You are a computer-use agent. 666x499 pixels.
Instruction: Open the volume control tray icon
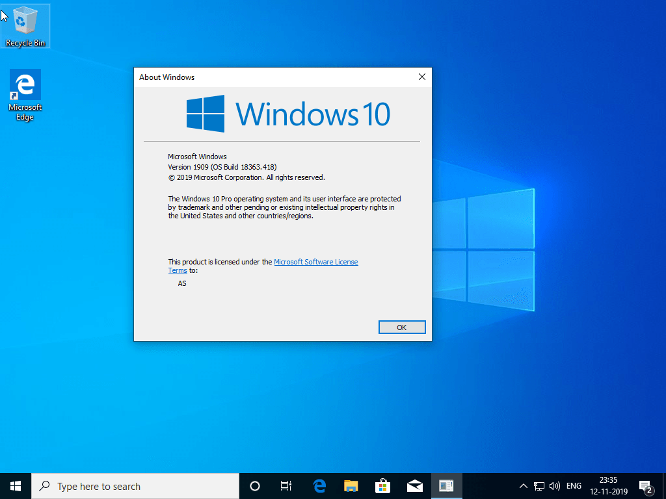tap(554, 486)
